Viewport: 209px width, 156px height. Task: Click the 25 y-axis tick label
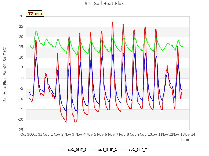coord(21,27)
